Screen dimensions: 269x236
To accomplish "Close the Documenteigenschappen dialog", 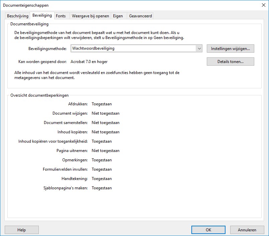I will click(264, 5).
